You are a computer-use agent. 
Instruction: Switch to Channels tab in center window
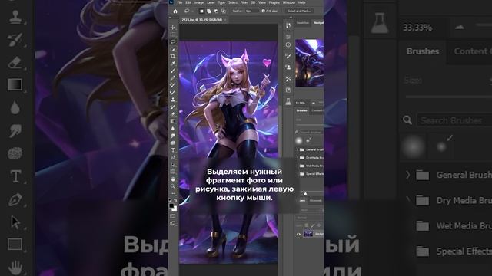point(316,201)
